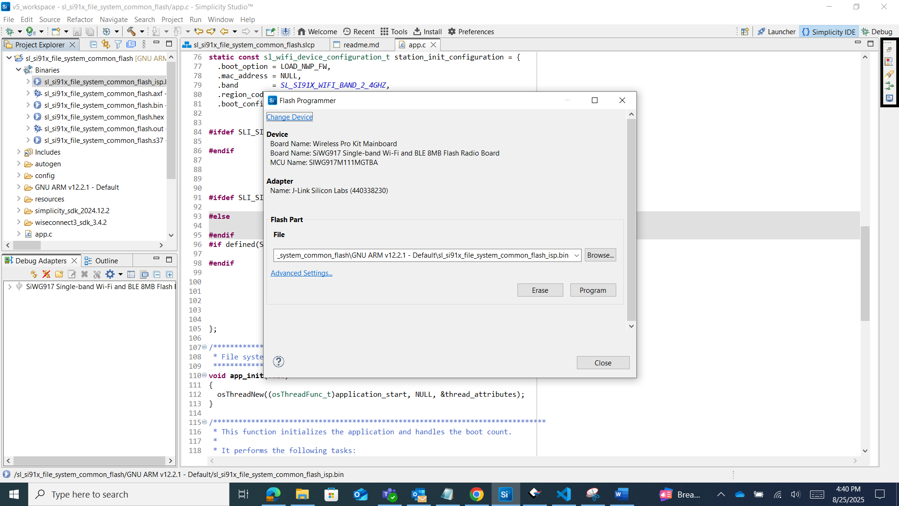Expand the Binaries node in Project Explorer

click(19, 69)
